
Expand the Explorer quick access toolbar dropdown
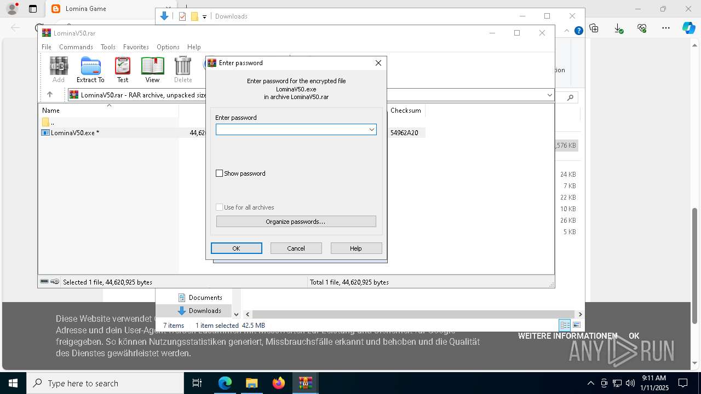click(204, 16)
